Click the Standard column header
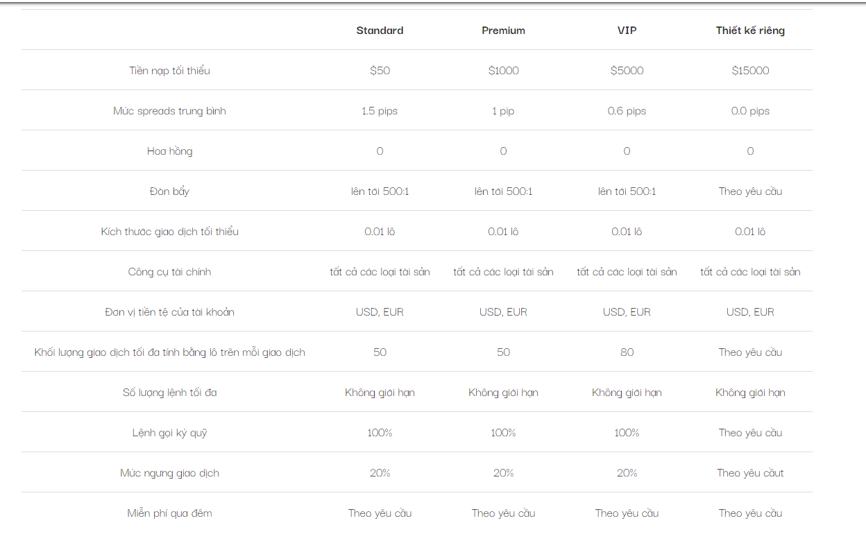Image resolution: width=866 pixels, height=541 pixels. (380, 31)
